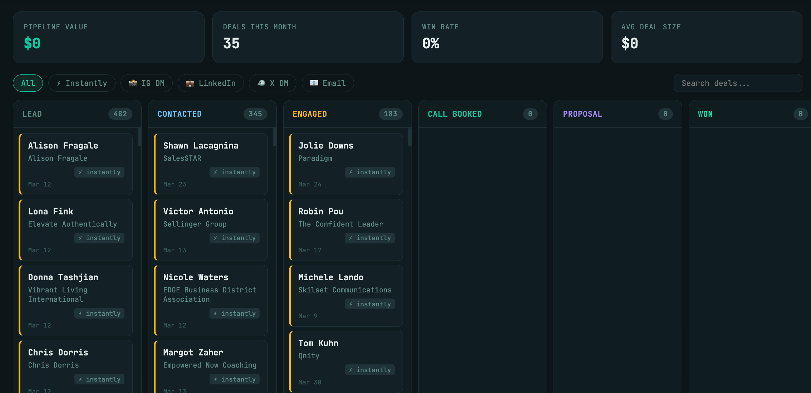The image size is (811, 393).
Task: Click the Engaged column scrollbar thumb
Action: pyautogui.click(x=410, y=137)
